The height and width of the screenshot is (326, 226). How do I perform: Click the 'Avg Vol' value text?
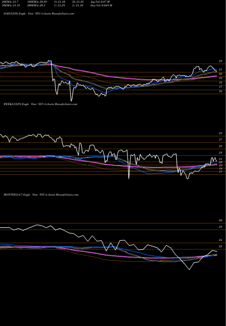point(100,2)
